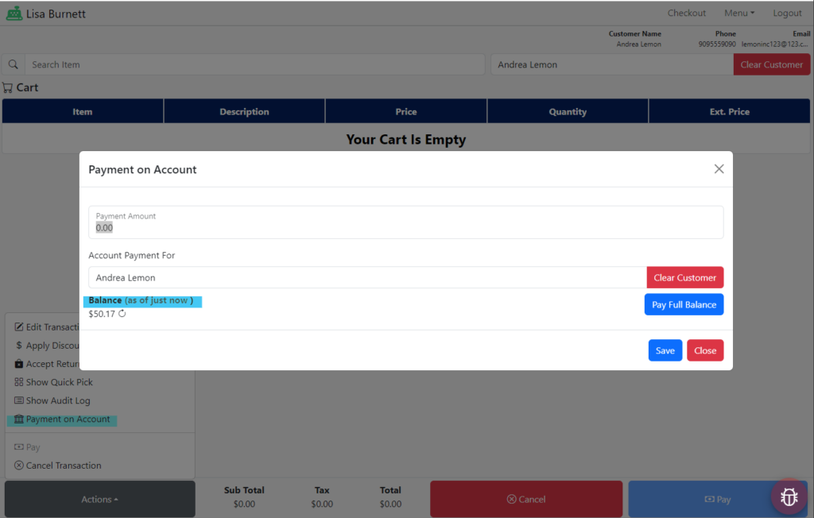Open the Menu dropdown
The image size is (814, 518).
pos(738,13)
